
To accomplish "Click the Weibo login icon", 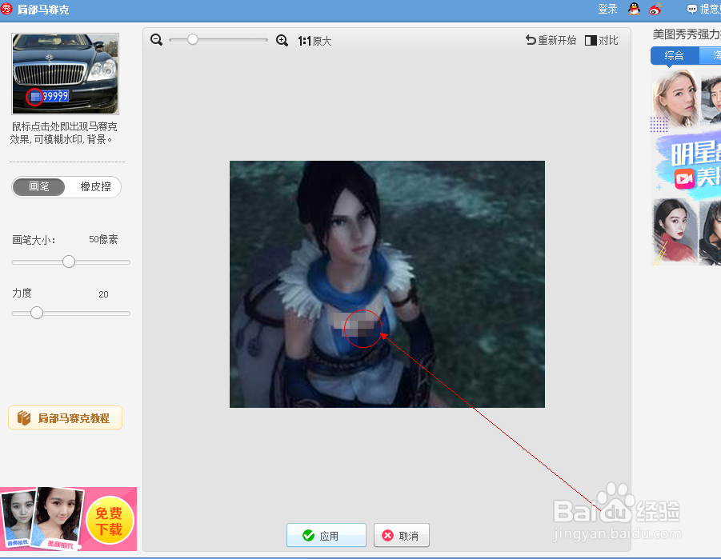I will tap(655, 9).
